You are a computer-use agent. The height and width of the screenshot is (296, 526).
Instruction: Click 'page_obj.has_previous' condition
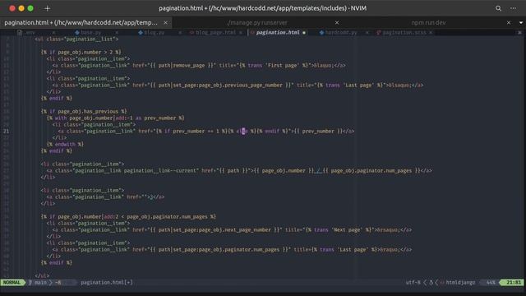click(x=88, y=112)
